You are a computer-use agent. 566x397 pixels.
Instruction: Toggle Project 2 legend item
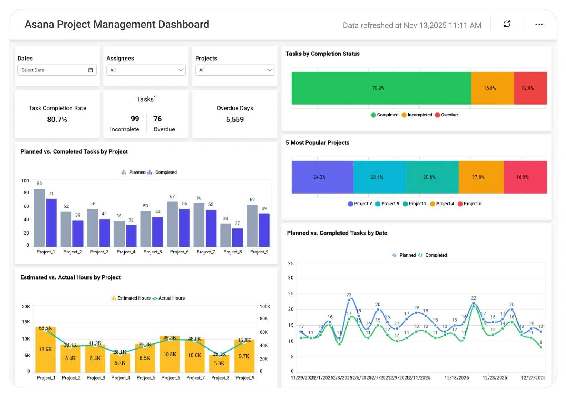[x=415, y=204]
